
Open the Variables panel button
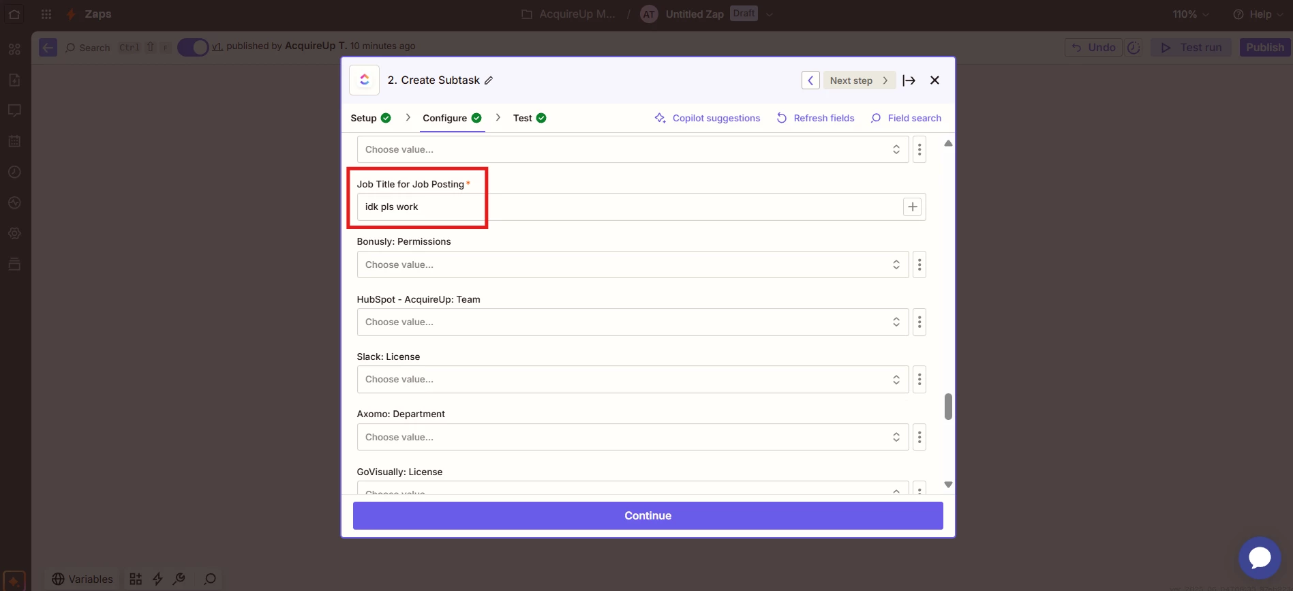82,579
